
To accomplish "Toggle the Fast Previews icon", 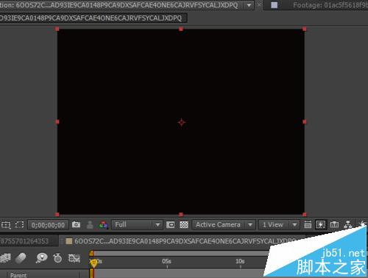I will coord(321,224).
